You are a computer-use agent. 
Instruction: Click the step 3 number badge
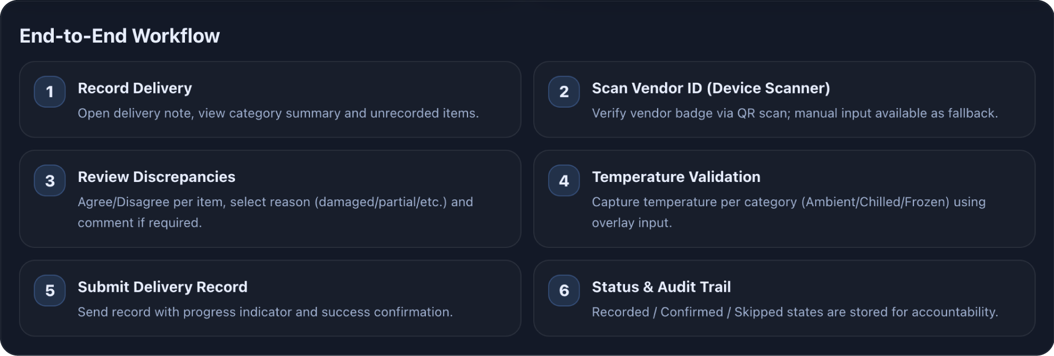(50, 181)
